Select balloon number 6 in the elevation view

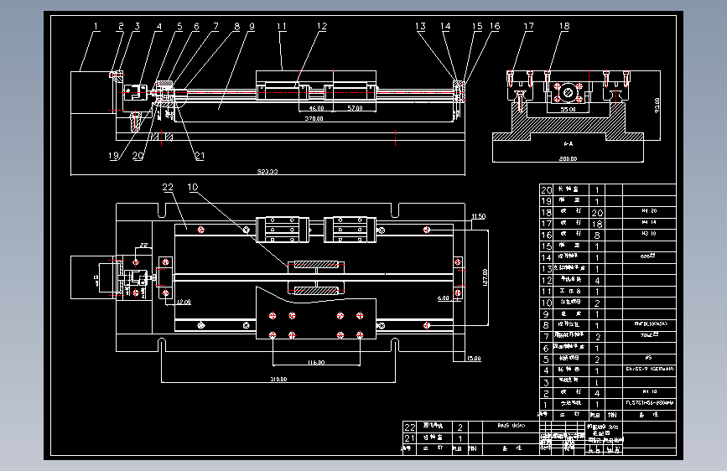(196, 27)
